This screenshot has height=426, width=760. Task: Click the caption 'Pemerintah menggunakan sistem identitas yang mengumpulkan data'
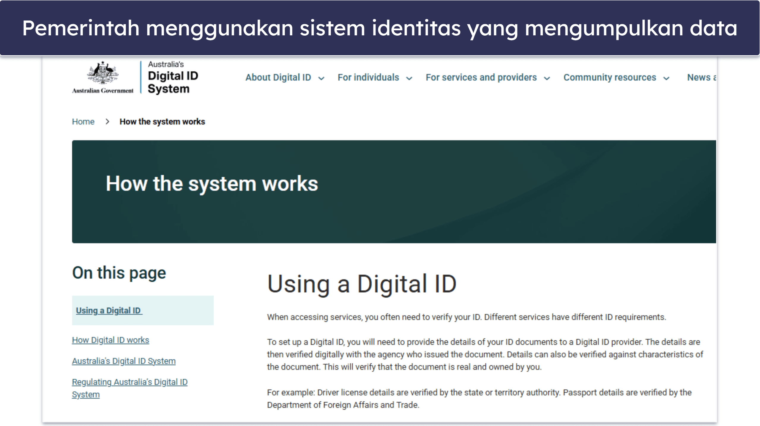point(380,28)
